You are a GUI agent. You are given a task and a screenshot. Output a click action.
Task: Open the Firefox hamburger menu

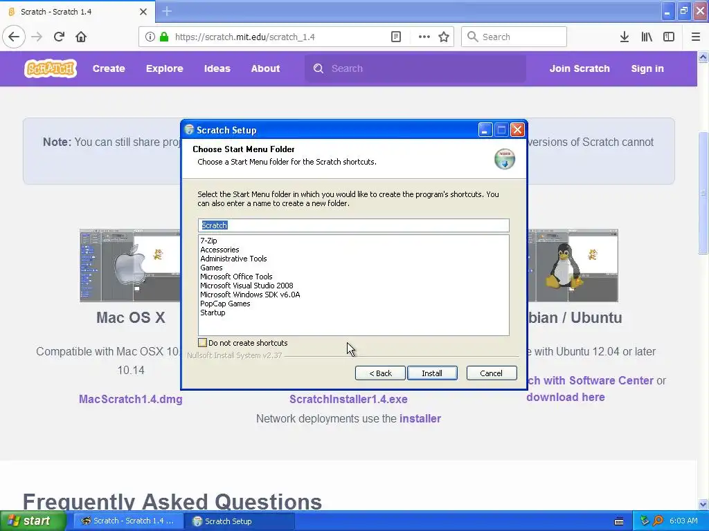[696, 37]
